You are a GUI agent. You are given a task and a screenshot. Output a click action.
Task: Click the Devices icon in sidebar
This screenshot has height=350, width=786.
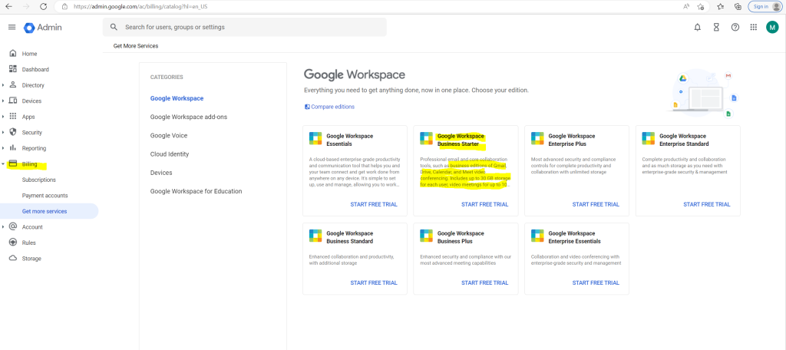click(x=13, y=101)
